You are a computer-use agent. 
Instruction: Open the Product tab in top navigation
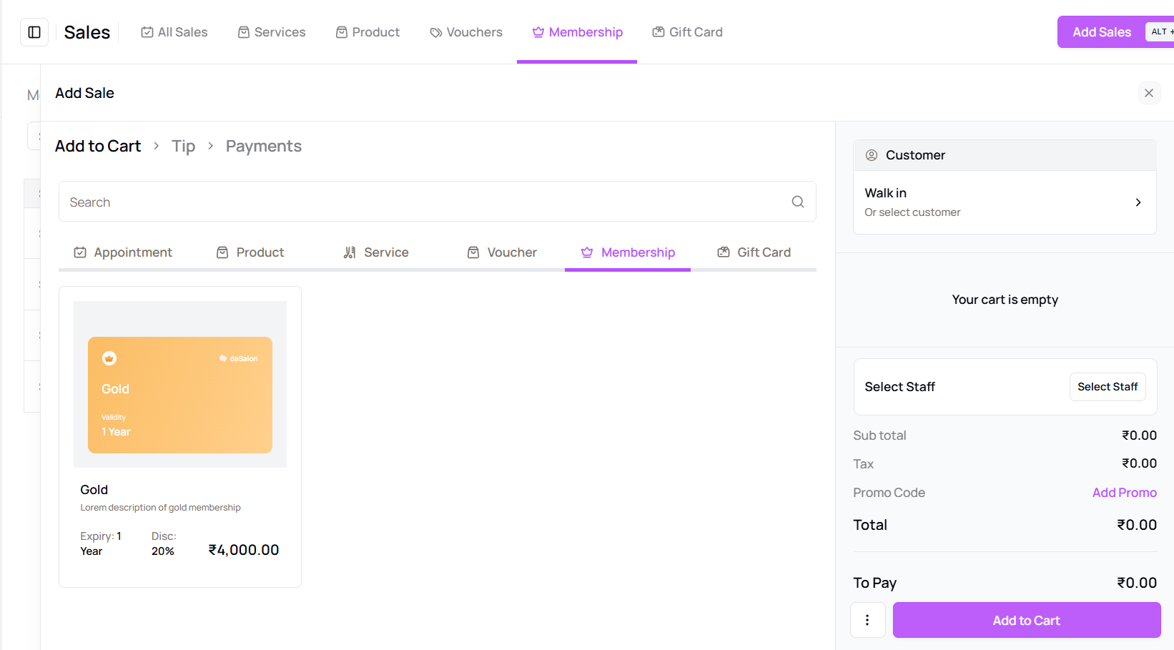tap(368, 32)
